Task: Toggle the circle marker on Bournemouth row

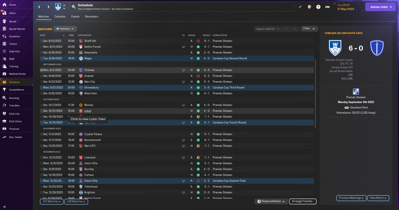Action: click(41, 140)
